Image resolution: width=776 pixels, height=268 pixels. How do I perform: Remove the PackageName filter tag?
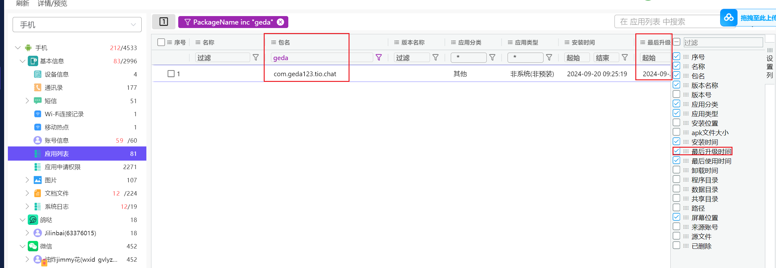pos(280,22)
